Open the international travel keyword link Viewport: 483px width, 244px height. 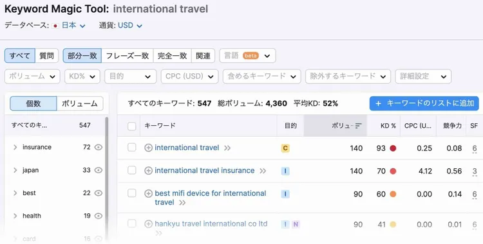point(187,148)
